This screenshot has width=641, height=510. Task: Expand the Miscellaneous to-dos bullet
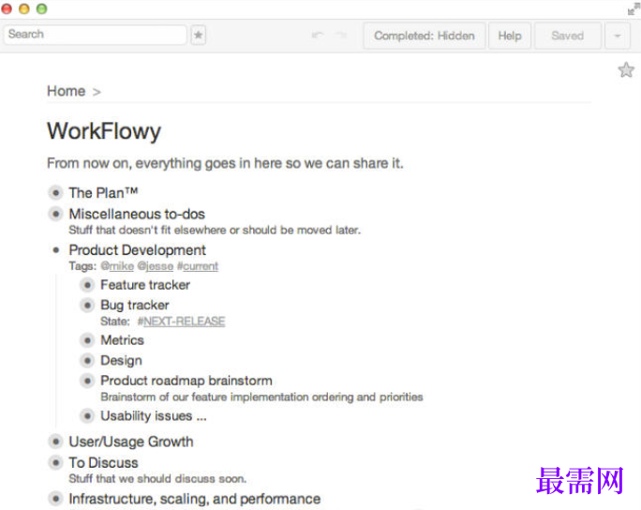tap(55, 214)
